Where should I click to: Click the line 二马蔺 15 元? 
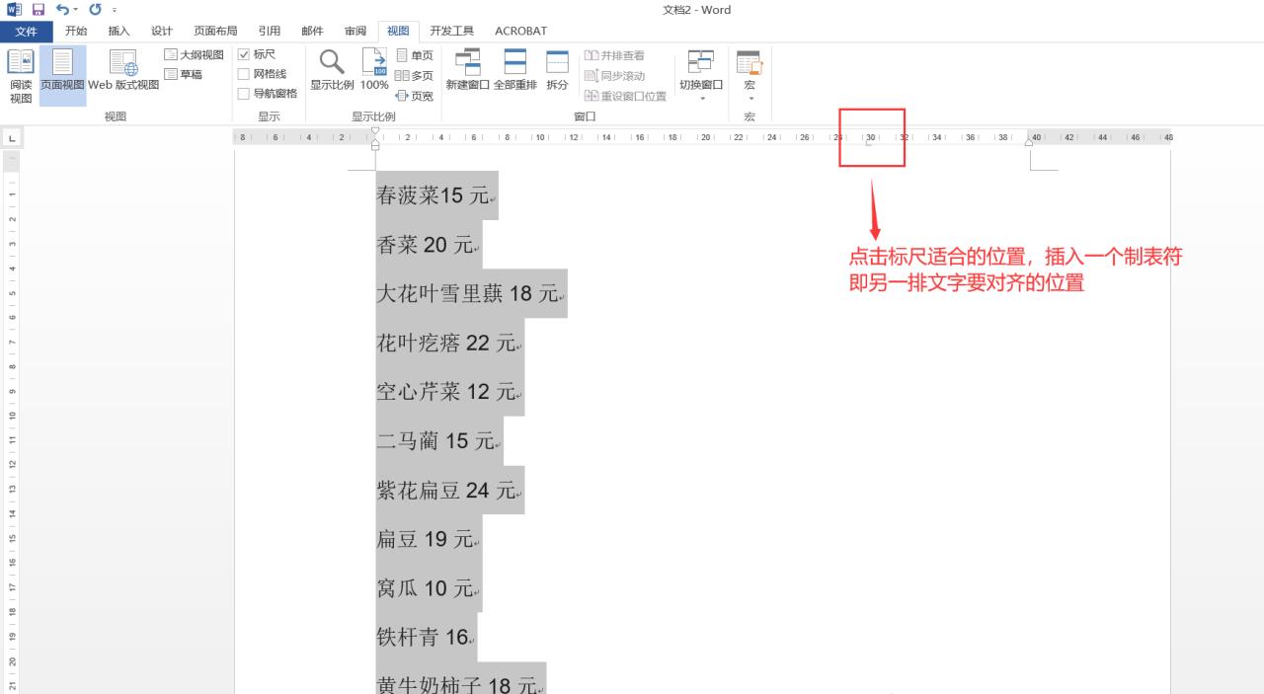[x=438, y=440]
